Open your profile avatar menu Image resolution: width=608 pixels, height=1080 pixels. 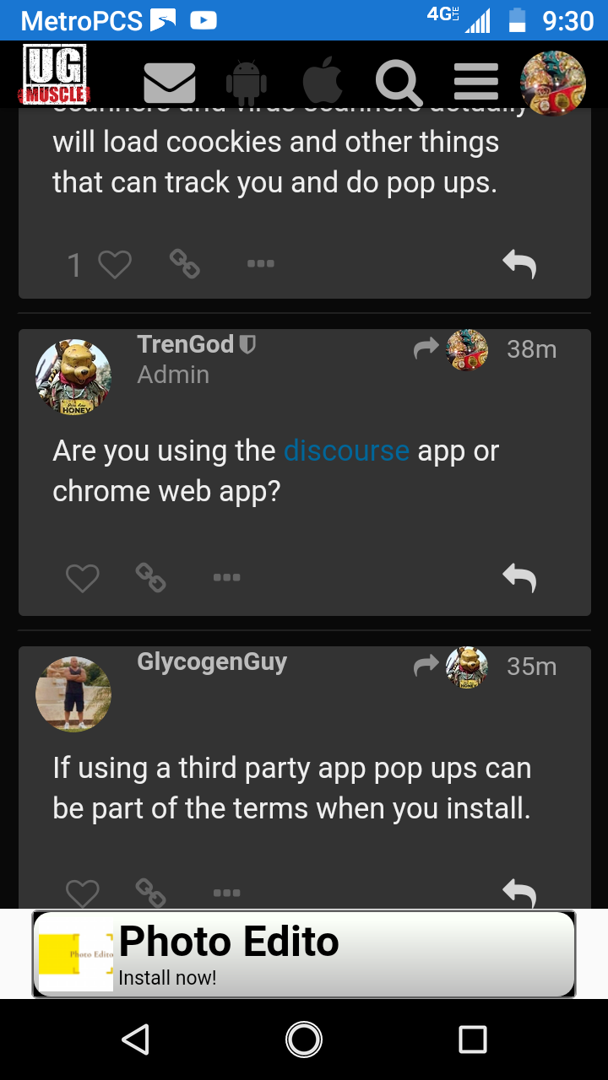[x=553, y=81]
